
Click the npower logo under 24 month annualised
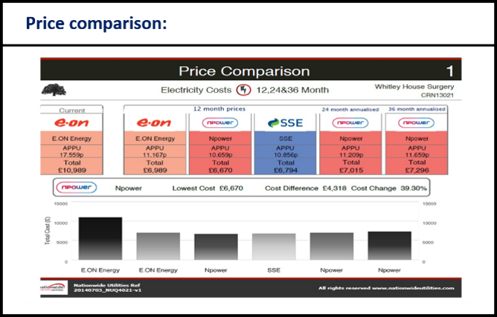pyautogui.click(x=350, y=122)
